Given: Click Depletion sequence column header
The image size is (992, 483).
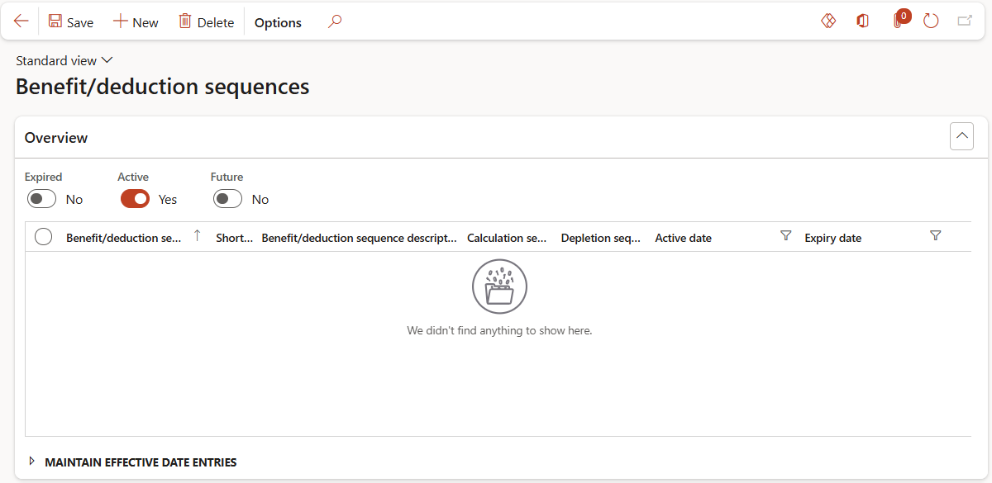Looking at the screenshot, I should click(601, 238).
